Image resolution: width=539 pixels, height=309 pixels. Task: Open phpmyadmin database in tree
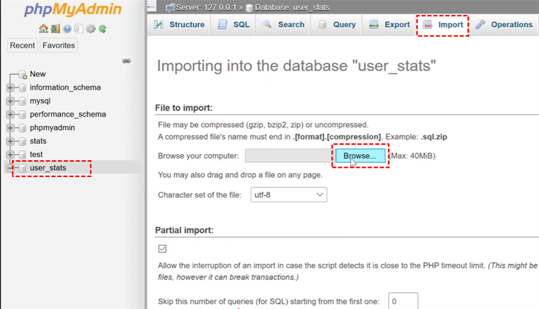53,128
